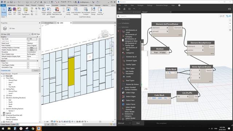Open the Packages menu in Dynamo
Viewport: 233px width, 131px height.
coord(140,5)
